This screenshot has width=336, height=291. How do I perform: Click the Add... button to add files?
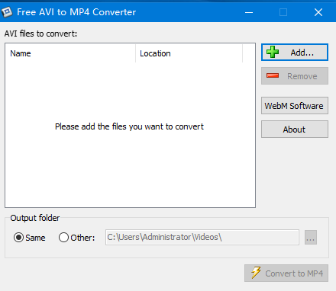coord(295,53)
